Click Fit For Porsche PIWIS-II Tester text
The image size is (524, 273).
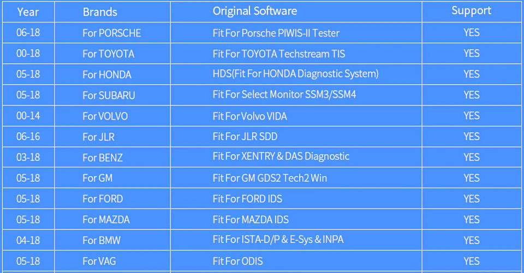click(x=276, y=33)
